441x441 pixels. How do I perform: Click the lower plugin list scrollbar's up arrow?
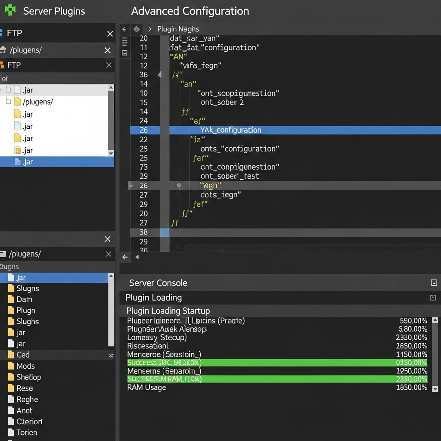click(111, 276)
